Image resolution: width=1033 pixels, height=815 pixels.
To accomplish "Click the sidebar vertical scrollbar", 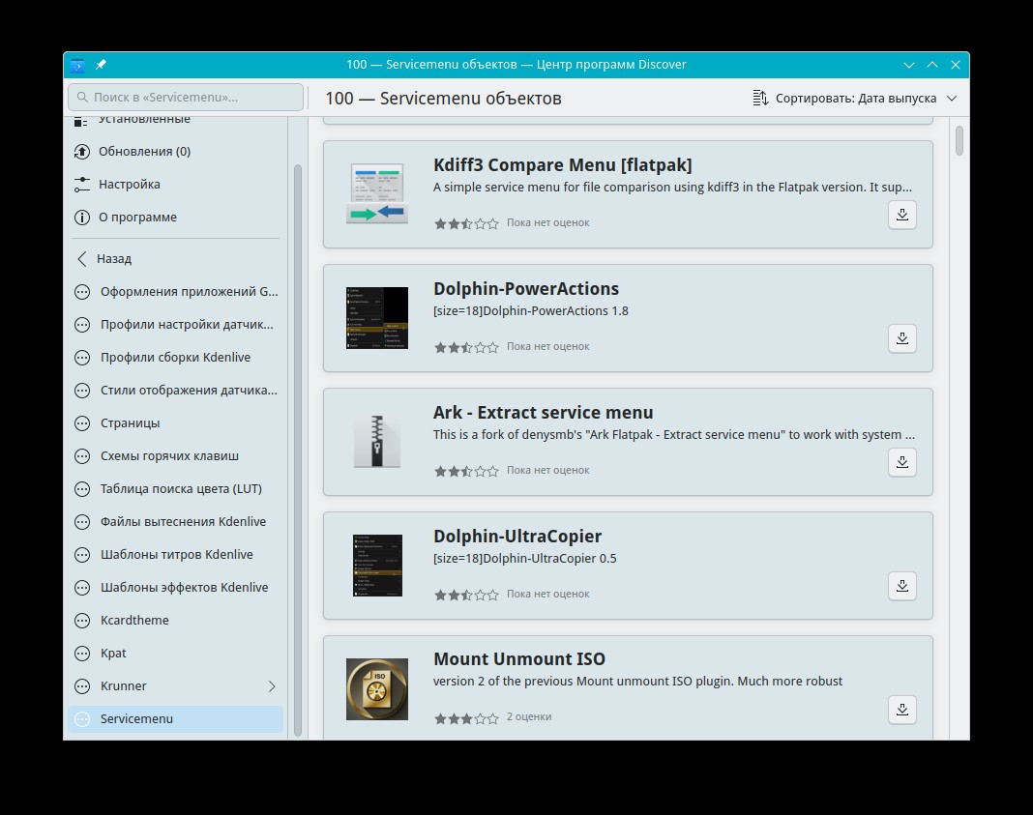I will coord(297,451).
